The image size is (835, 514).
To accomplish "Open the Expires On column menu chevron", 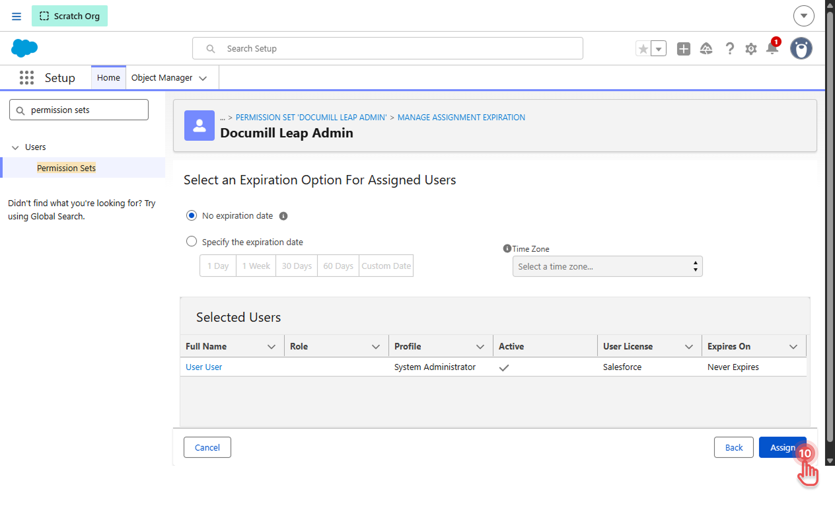I will click(x=793, y=347).
